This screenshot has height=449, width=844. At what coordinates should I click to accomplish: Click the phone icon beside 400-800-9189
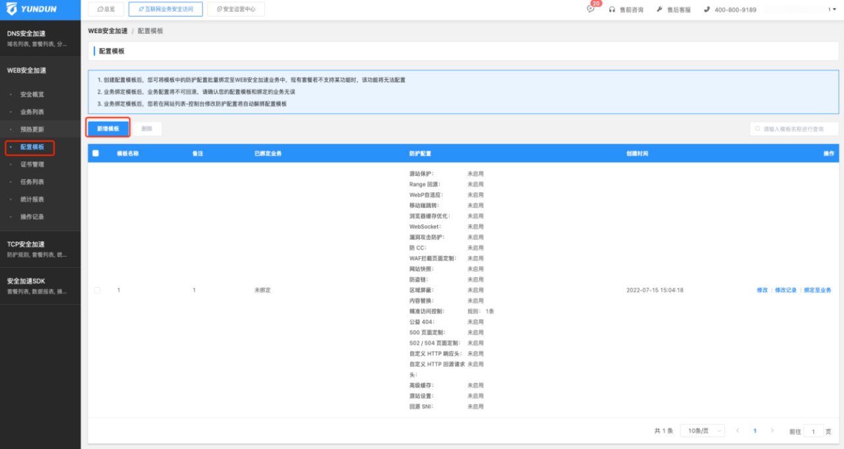pos(707,10)
